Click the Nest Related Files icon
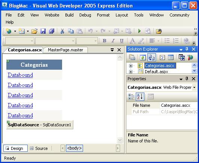The height and width of the screenshot is (163, 199). tap(151, 57)
